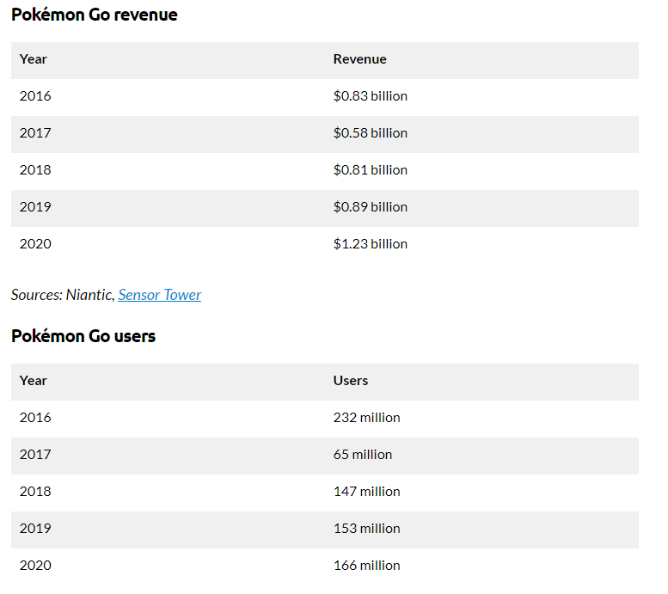Viewport: 668px width, 594px height.
Task: Select 2016 year in revenue table
Action: (35, 96)
